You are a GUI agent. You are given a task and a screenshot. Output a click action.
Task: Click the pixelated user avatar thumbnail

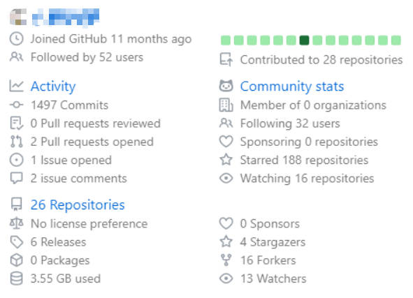pos(18,17)
